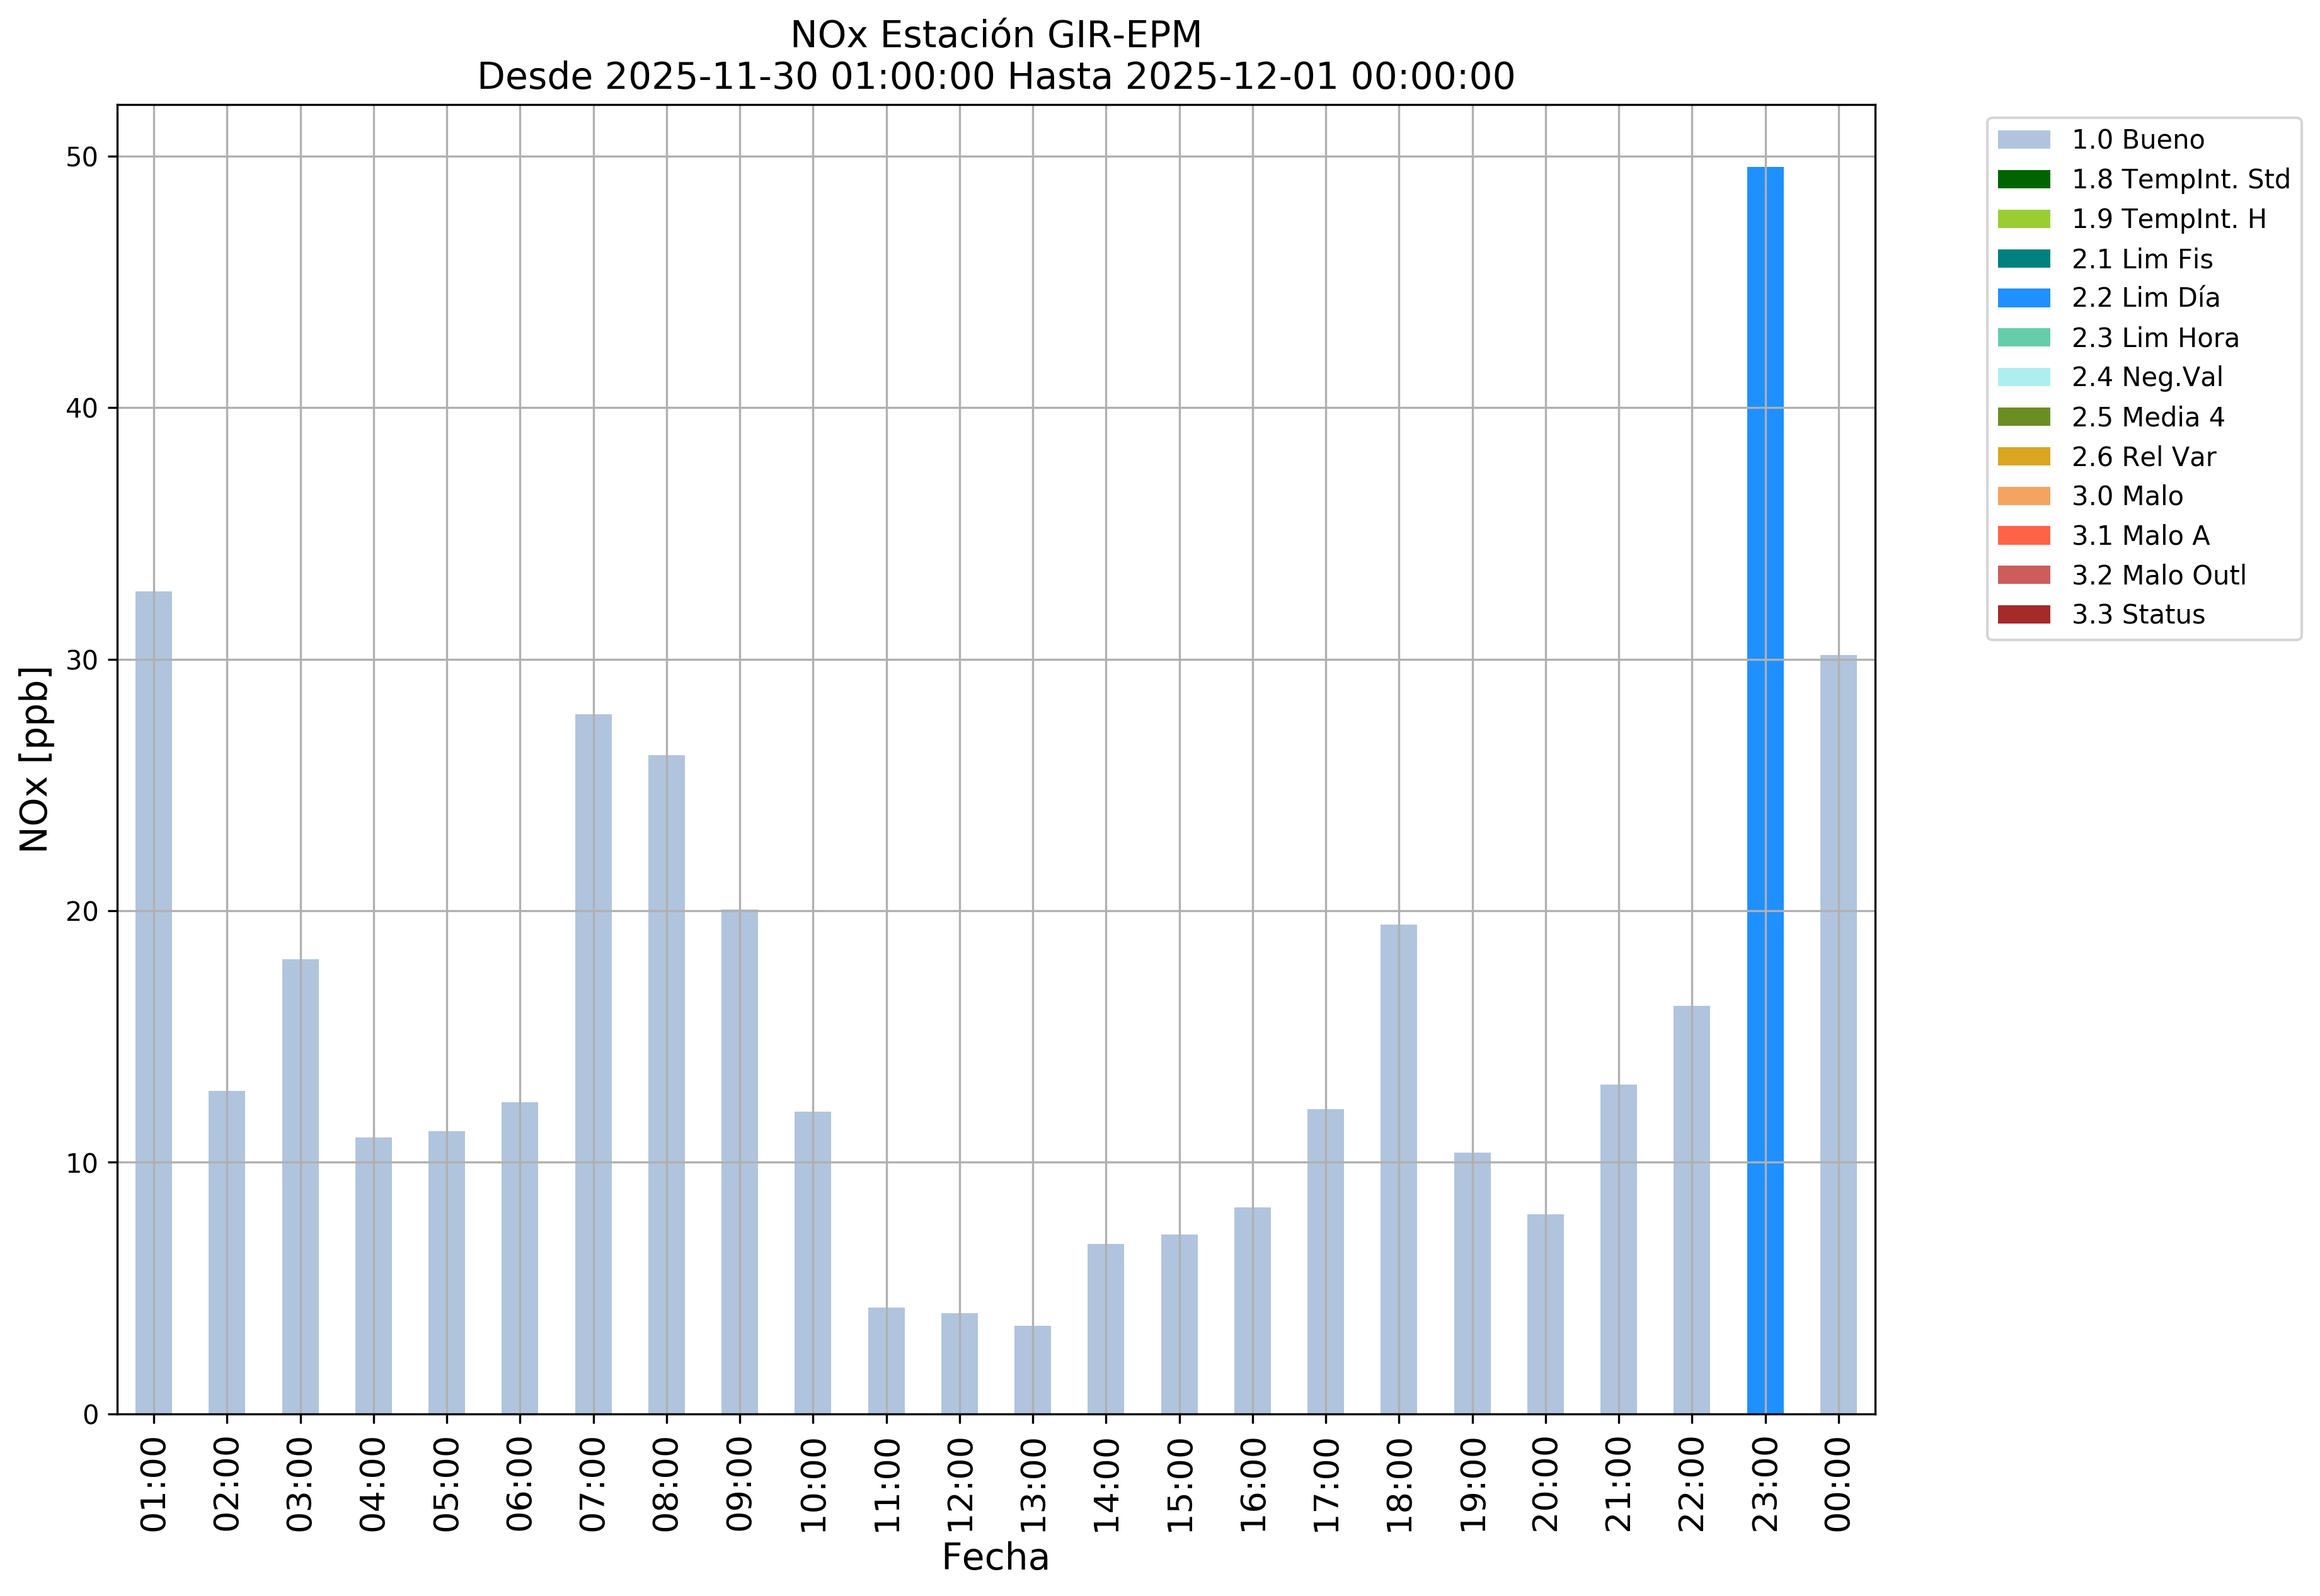The width and height of the screenshot is (2320, 1596).
Task: Click the 18:00 bar
Action: click(x=1399, y=1170)
